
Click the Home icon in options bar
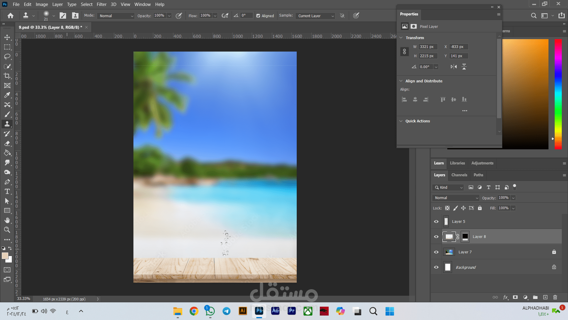click(x=11, y=16)
